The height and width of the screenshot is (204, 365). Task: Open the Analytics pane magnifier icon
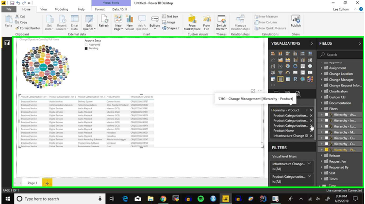pos(298,93)
